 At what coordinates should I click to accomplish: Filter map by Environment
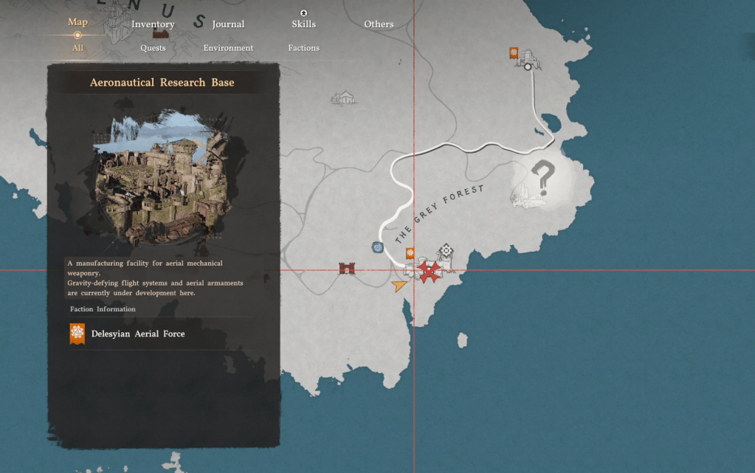click(x=228, y=48)
